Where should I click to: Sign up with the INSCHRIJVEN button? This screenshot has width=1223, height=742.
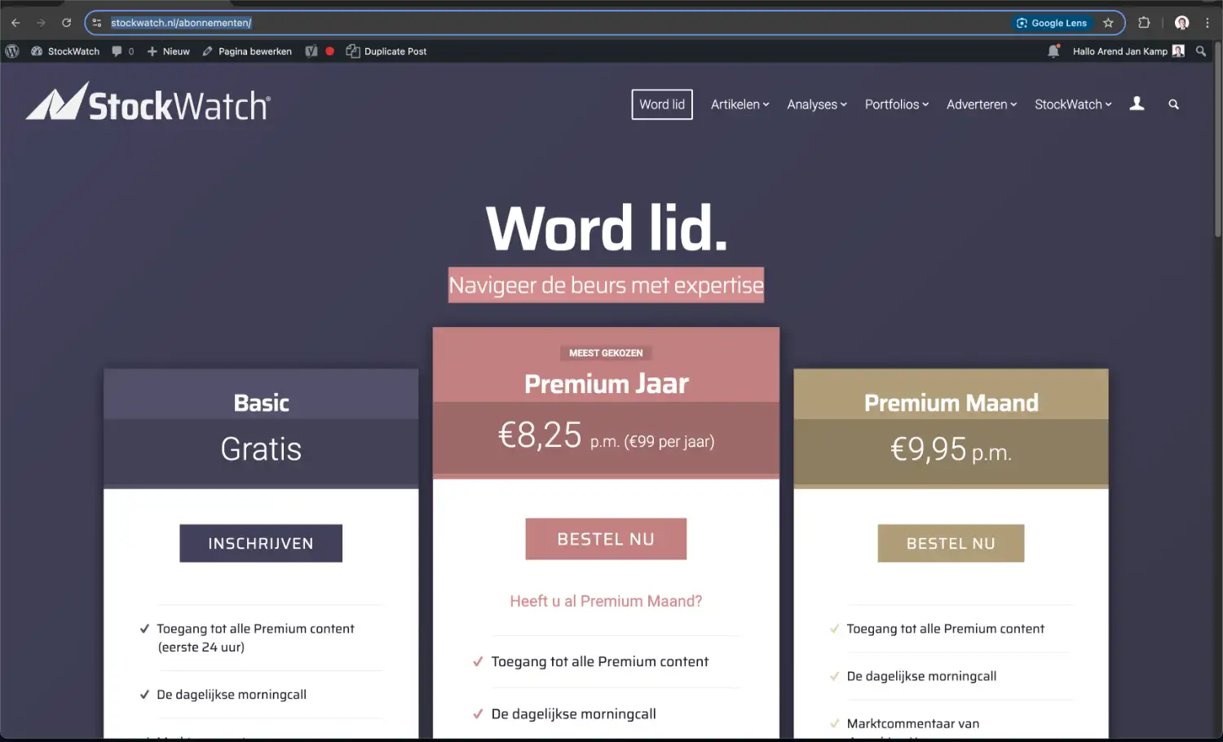[x=261, y=543]
